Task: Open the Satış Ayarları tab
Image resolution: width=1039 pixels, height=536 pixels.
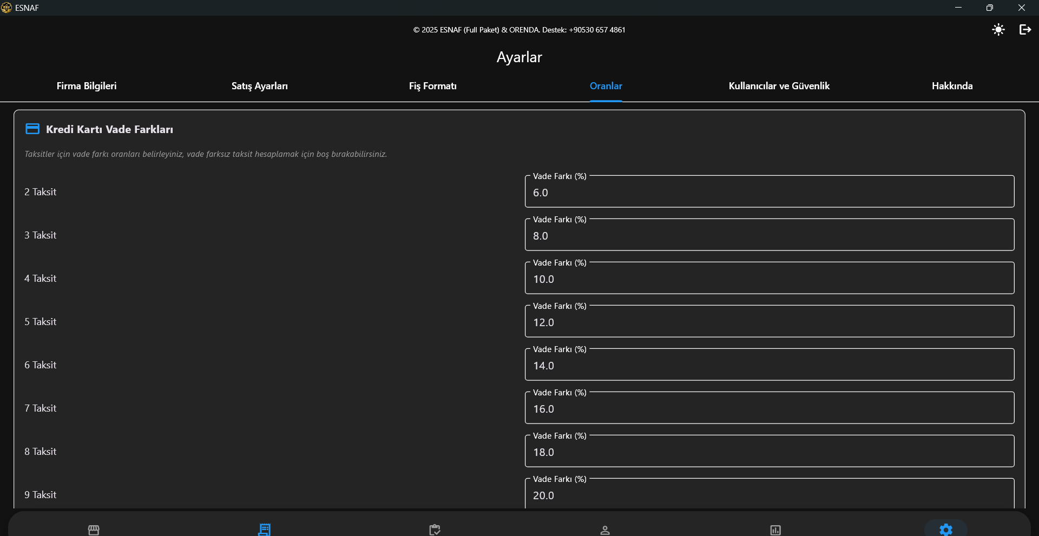Action: click(260, 86)
